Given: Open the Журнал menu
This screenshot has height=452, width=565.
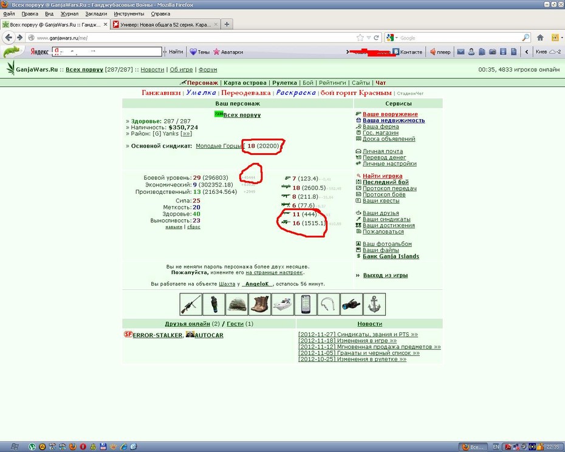Looking at the screenshot, I should point(69,14).
